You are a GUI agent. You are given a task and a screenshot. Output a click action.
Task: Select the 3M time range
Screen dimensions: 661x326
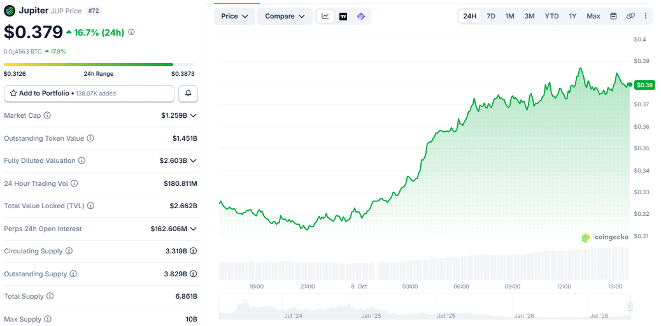click(x=529, y=16)
